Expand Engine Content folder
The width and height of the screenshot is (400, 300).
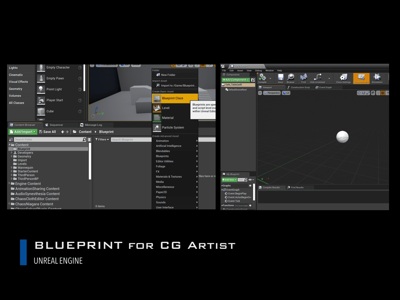(9, 184)
